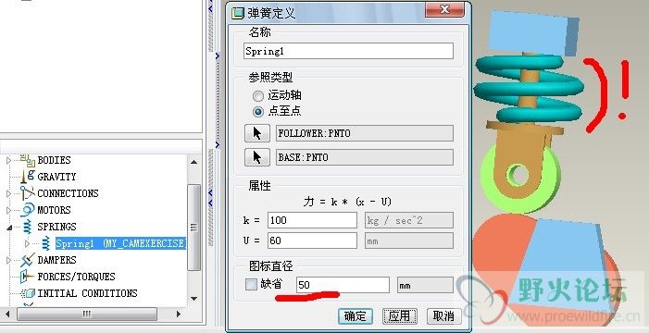Screen dimensions: 649x333
Task: Select the 运动轴 radio option
Action: (x=258, y=96)
